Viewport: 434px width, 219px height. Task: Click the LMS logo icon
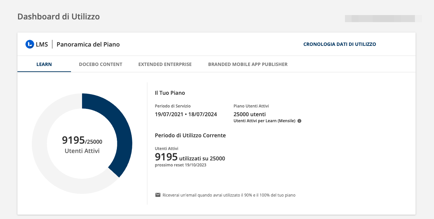tap(30, 44)
